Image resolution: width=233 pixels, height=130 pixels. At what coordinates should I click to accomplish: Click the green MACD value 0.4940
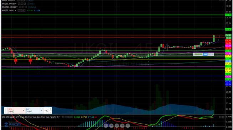pyautogui.click(x=77, y=117)
